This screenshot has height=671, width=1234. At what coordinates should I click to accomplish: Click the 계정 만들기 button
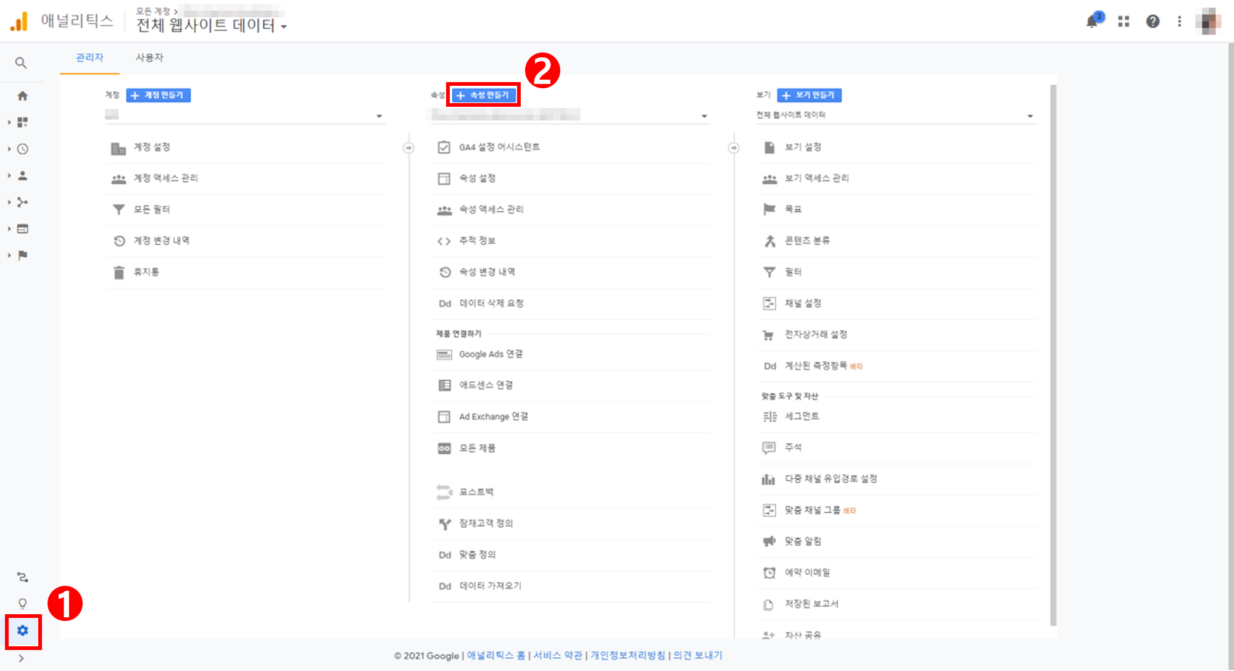(159, 95)
